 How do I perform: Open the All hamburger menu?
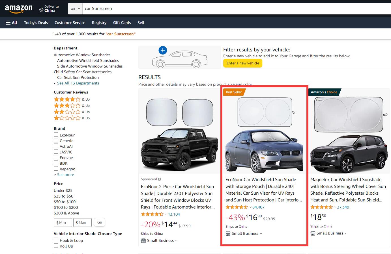(x=11, y=23)
